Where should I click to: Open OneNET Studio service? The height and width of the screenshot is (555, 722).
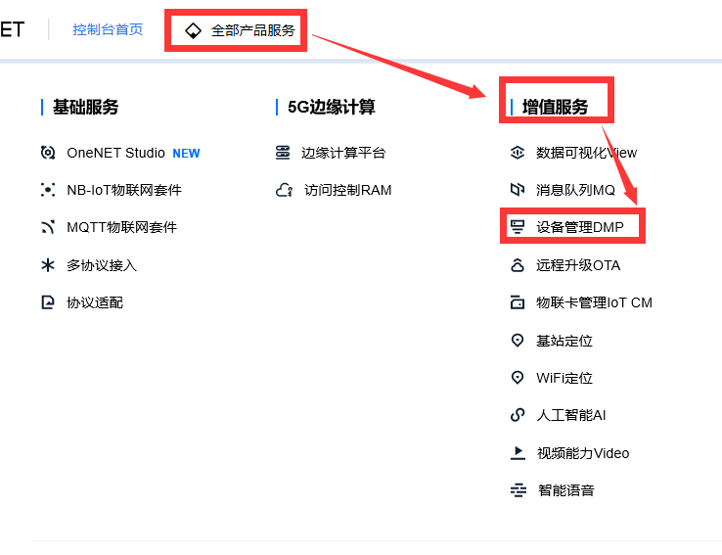point(116,153)
